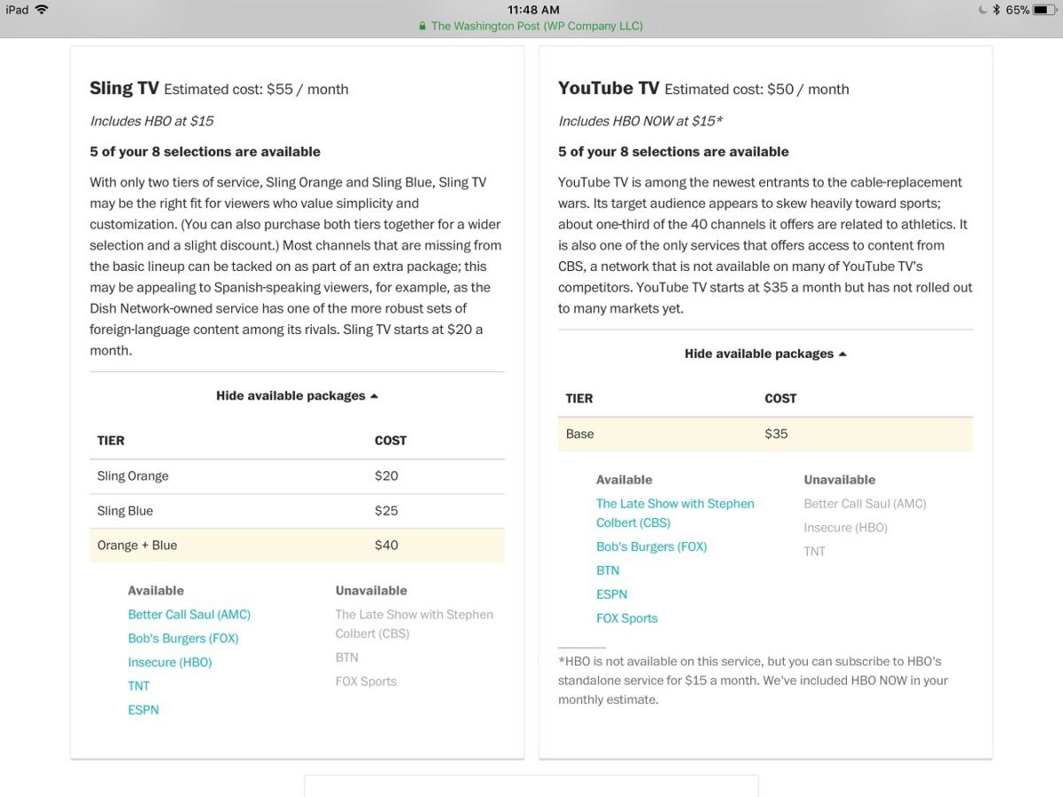The height and width of the screenshot is (797, 1063).
Task: Select the Sling Orange tier row
Action: pyautogui.click(x=297, y=476)
